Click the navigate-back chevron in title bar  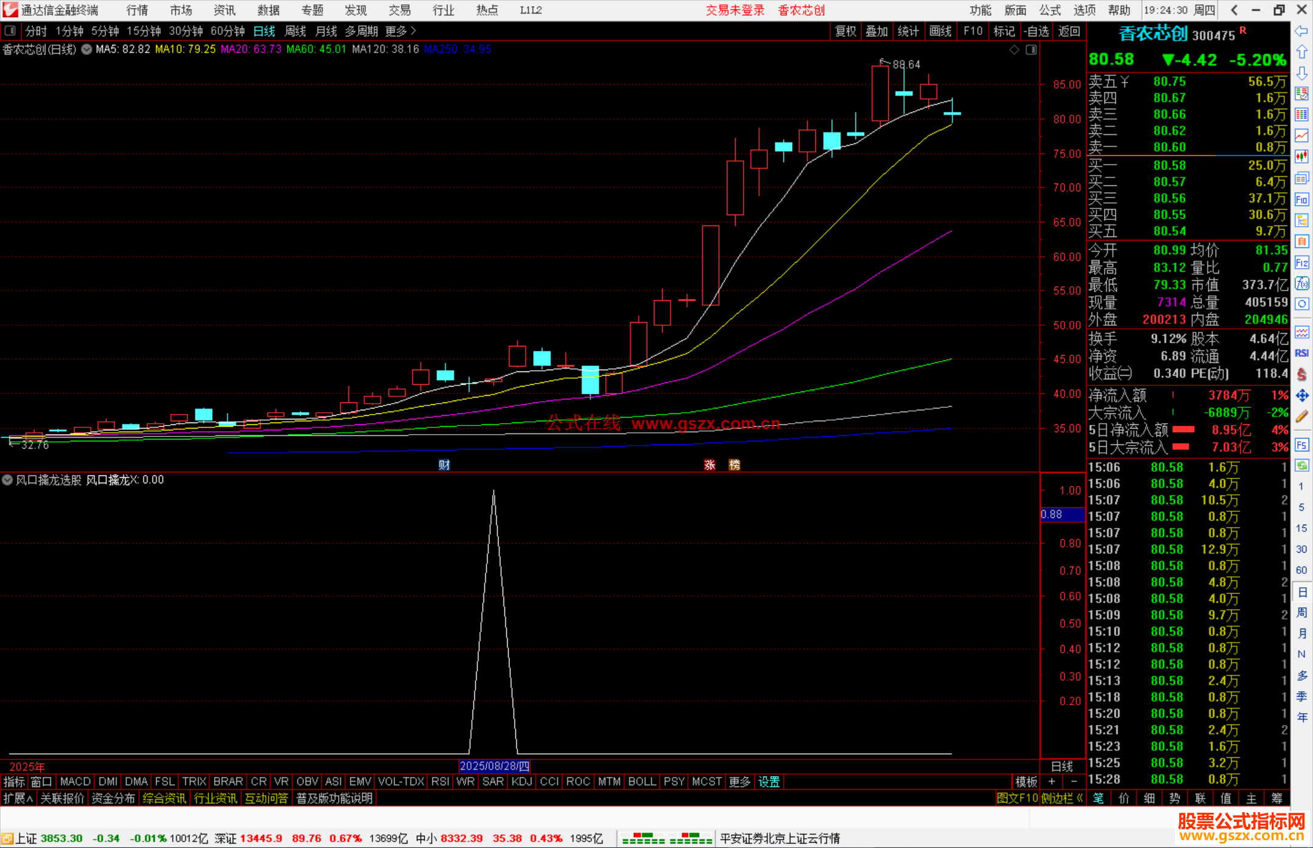(1234, 10)
